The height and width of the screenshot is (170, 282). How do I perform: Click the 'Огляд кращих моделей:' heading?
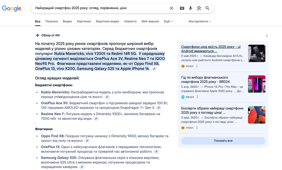click(57, 78)
